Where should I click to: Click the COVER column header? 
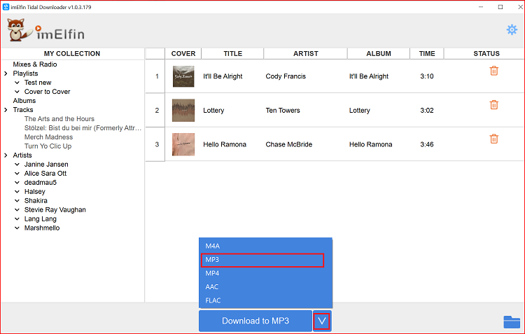click(x=183, y=54)
